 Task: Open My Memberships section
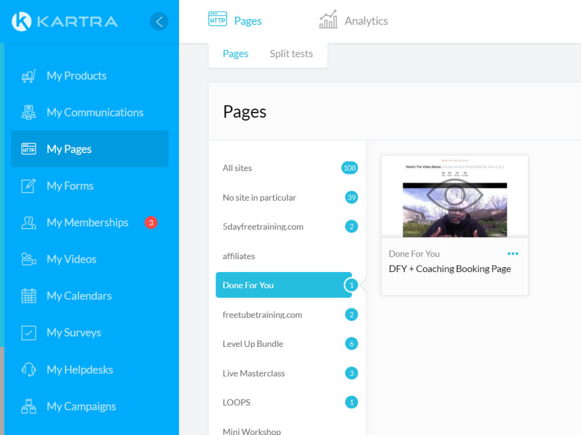click(x=89, y=223)
